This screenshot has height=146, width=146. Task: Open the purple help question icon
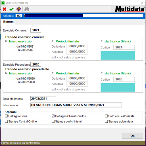click(18, 9)
